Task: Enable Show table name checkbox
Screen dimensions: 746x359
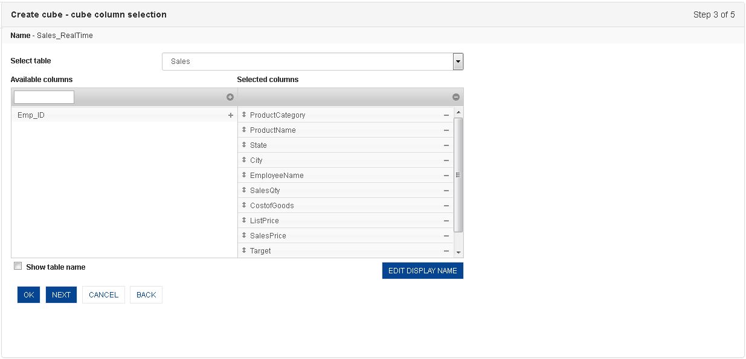Action: (18, 266)
